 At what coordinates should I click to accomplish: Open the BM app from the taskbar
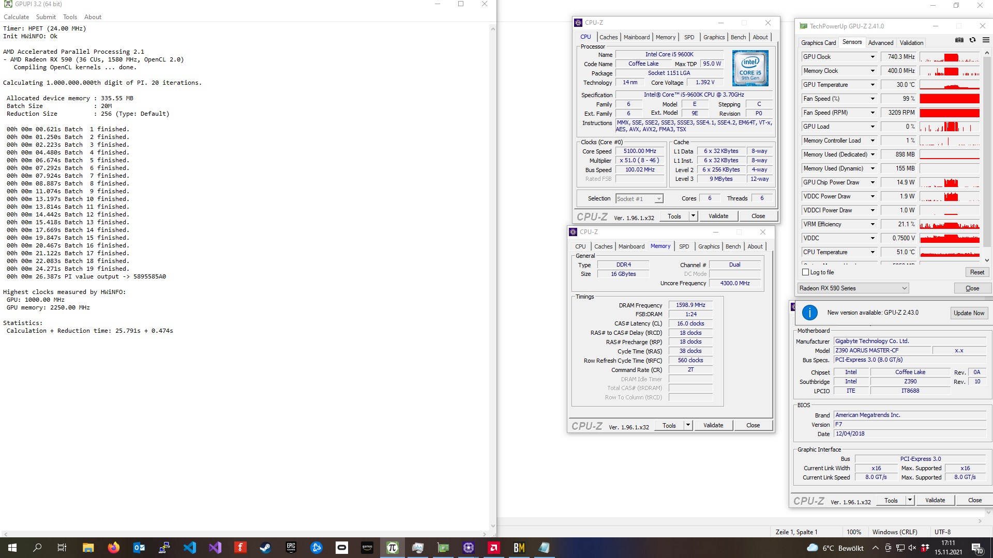519,548
